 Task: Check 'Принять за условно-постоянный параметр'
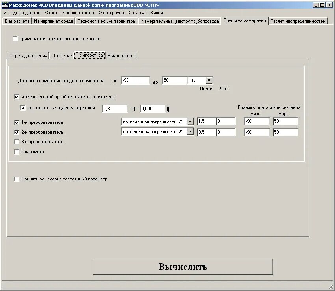coord(17,179)
